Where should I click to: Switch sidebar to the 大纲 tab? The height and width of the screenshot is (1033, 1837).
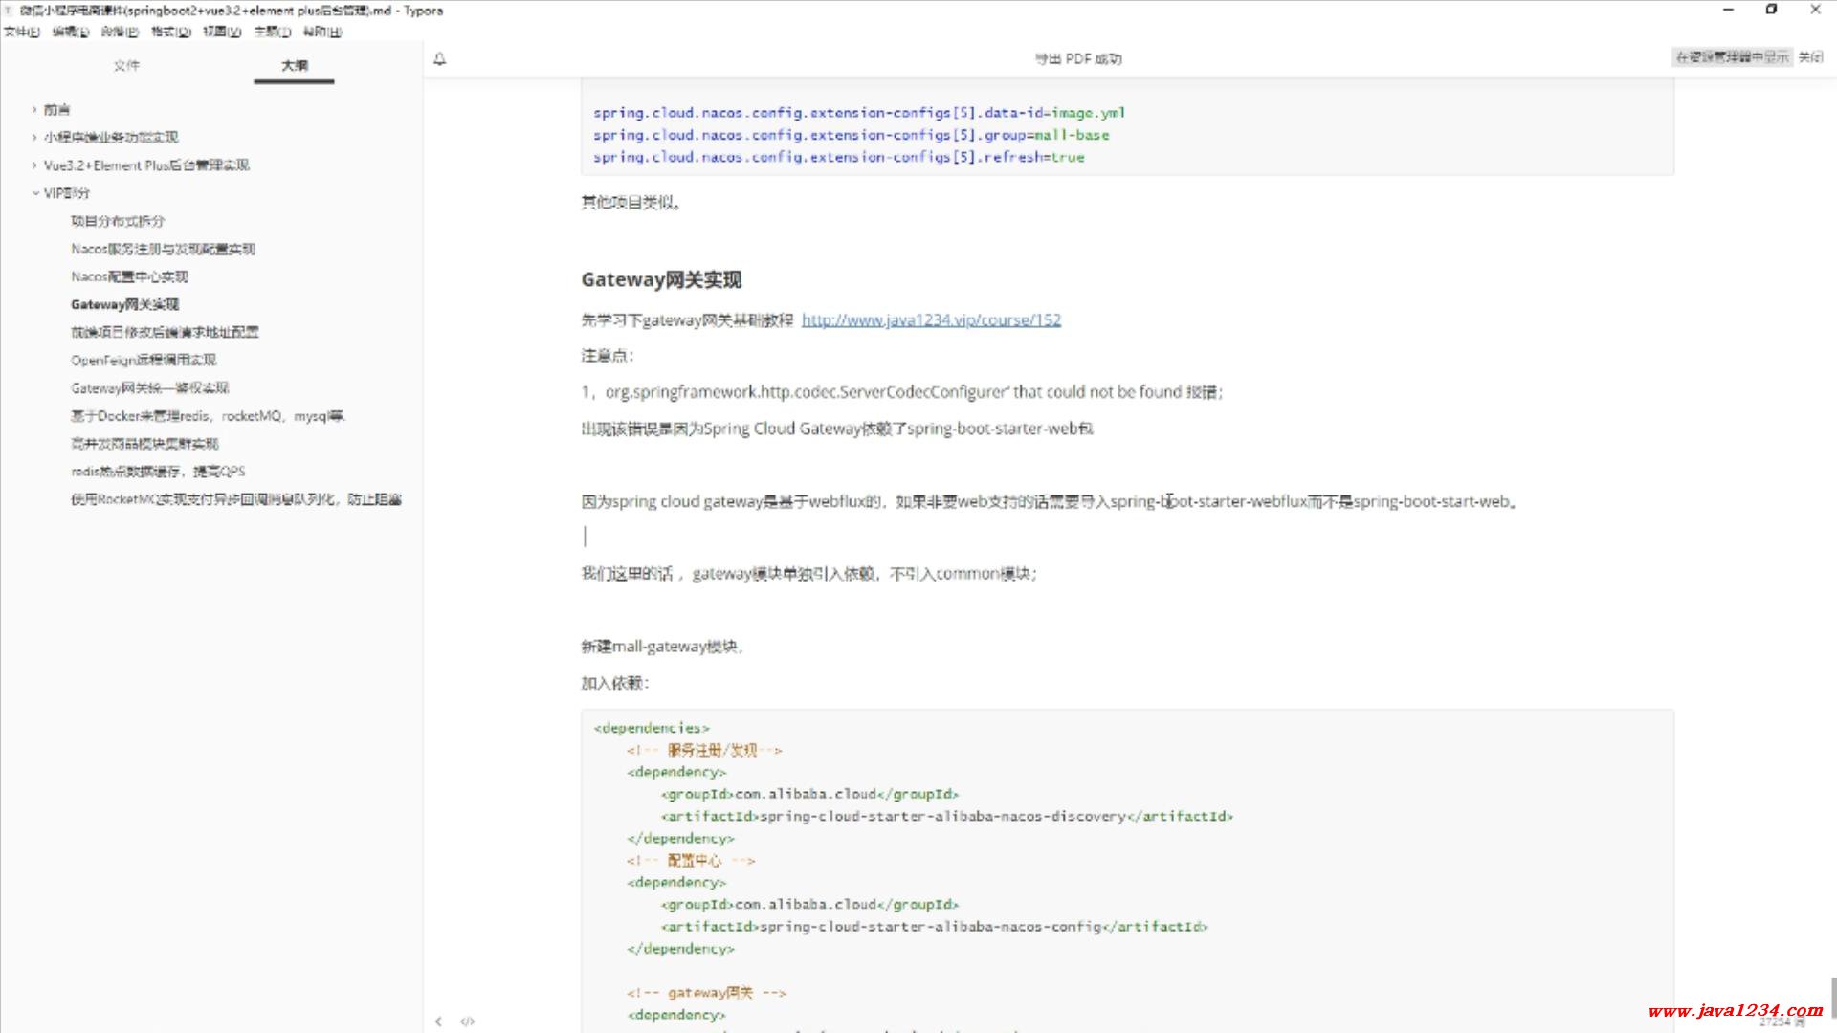pyautogui.click(x=295, y=65)
